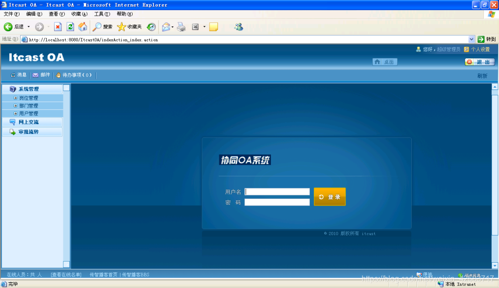Open 用户管理 in the sidebar
This screenshot has width=499, height=288.
pyautogui.click(x=29, y=113)
